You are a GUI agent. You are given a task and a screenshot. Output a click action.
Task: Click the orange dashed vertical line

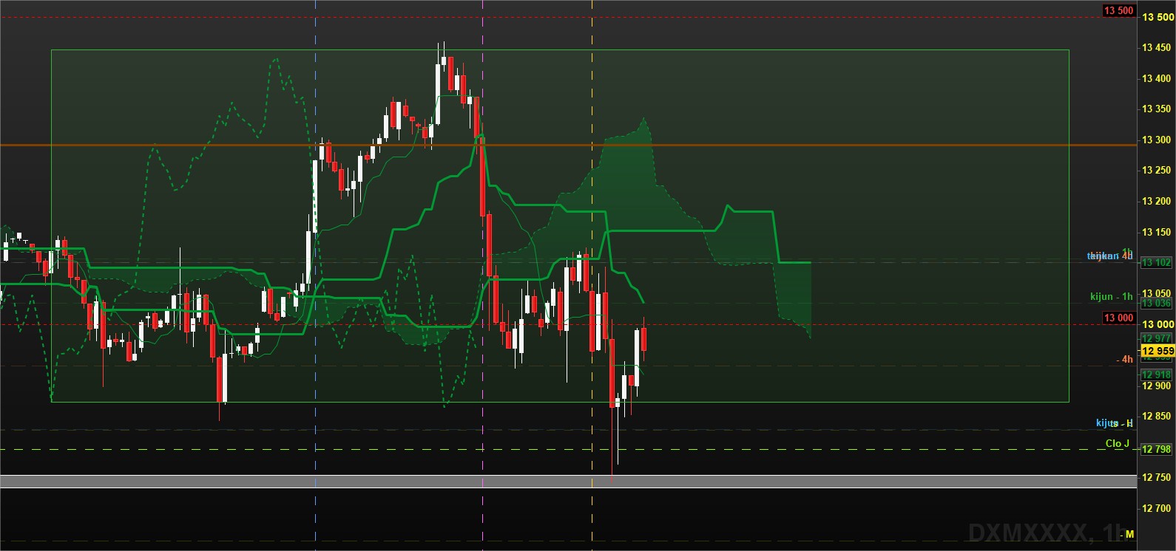click(592, 275)
